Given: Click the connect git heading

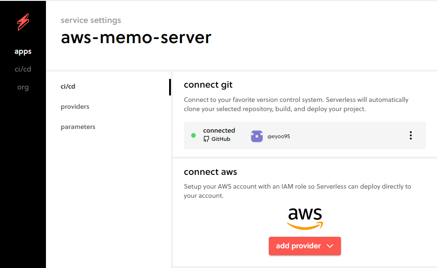Looking at the screenshot, I should coord(208,84).
